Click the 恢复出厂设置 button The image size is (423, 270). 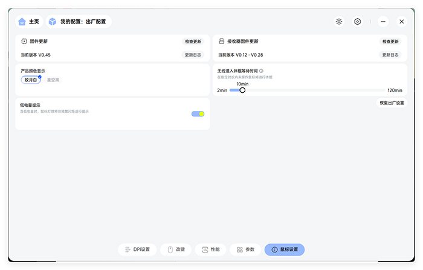391,103
